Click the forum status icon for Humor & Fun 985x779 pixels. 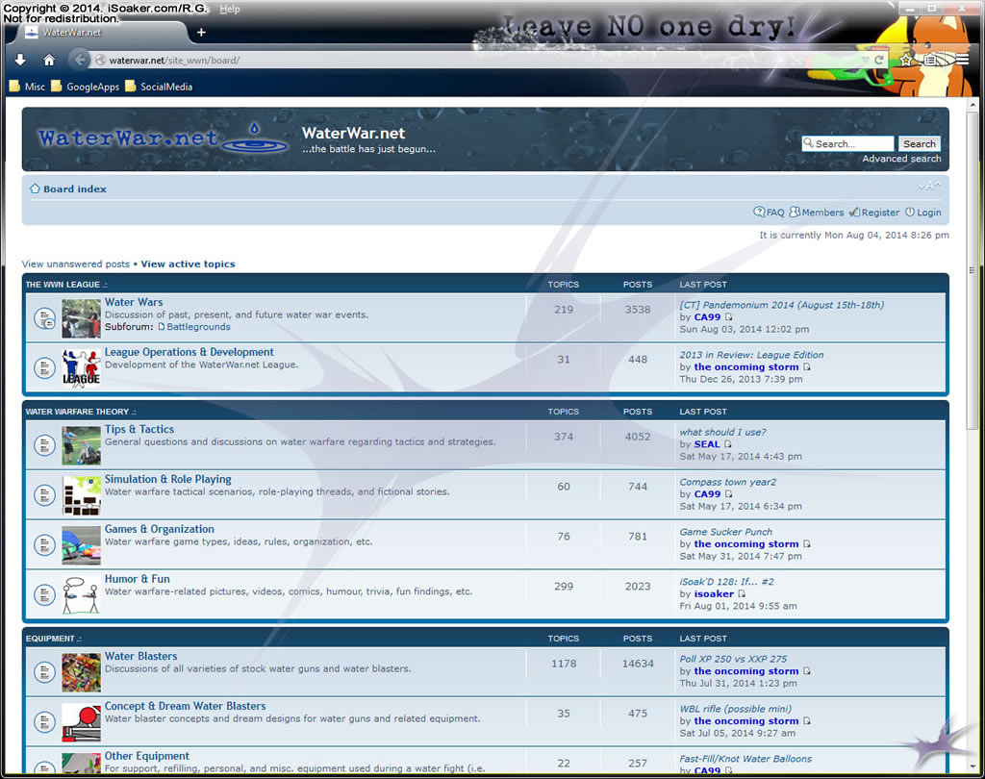(44, 594)
